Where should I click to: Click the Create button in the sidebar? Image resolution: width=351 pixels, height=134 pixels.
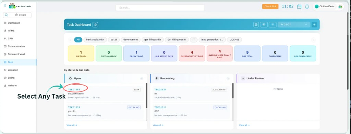pos(21,15)
